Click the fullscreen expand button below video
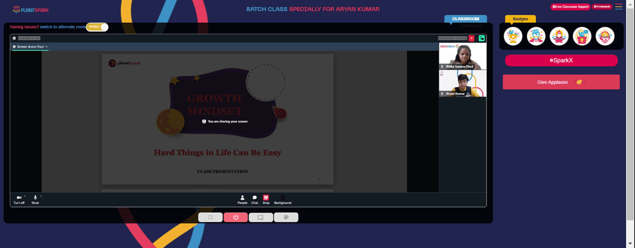635x248 pixels. point(210,217)
